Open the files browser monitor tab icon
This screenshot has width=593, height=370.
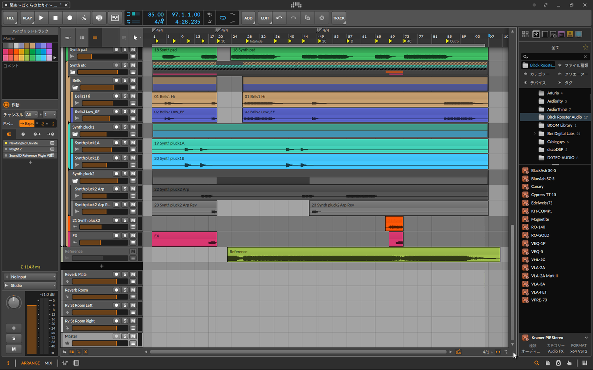coord(578,34)
